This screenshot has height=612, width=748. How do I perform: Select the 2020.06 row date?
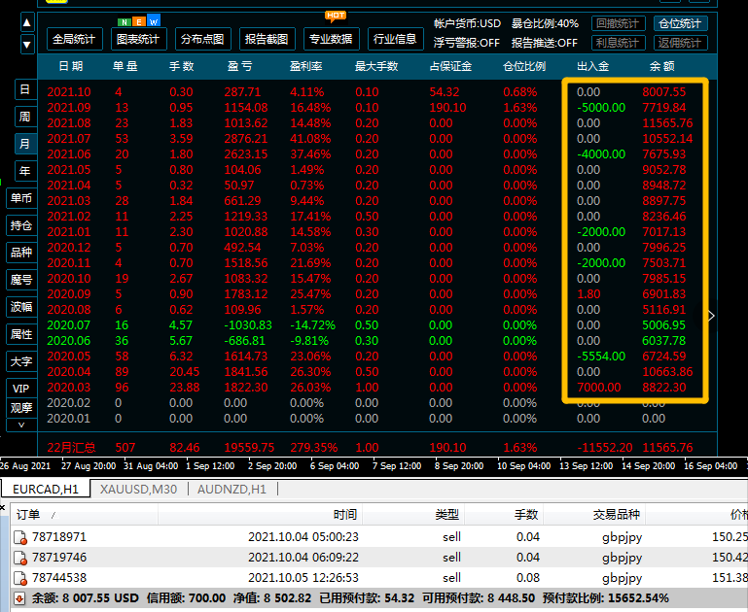click(x=69, y=341)
